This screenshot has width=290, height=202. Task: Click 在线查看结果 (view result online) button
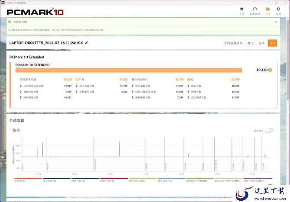(233, 43)
